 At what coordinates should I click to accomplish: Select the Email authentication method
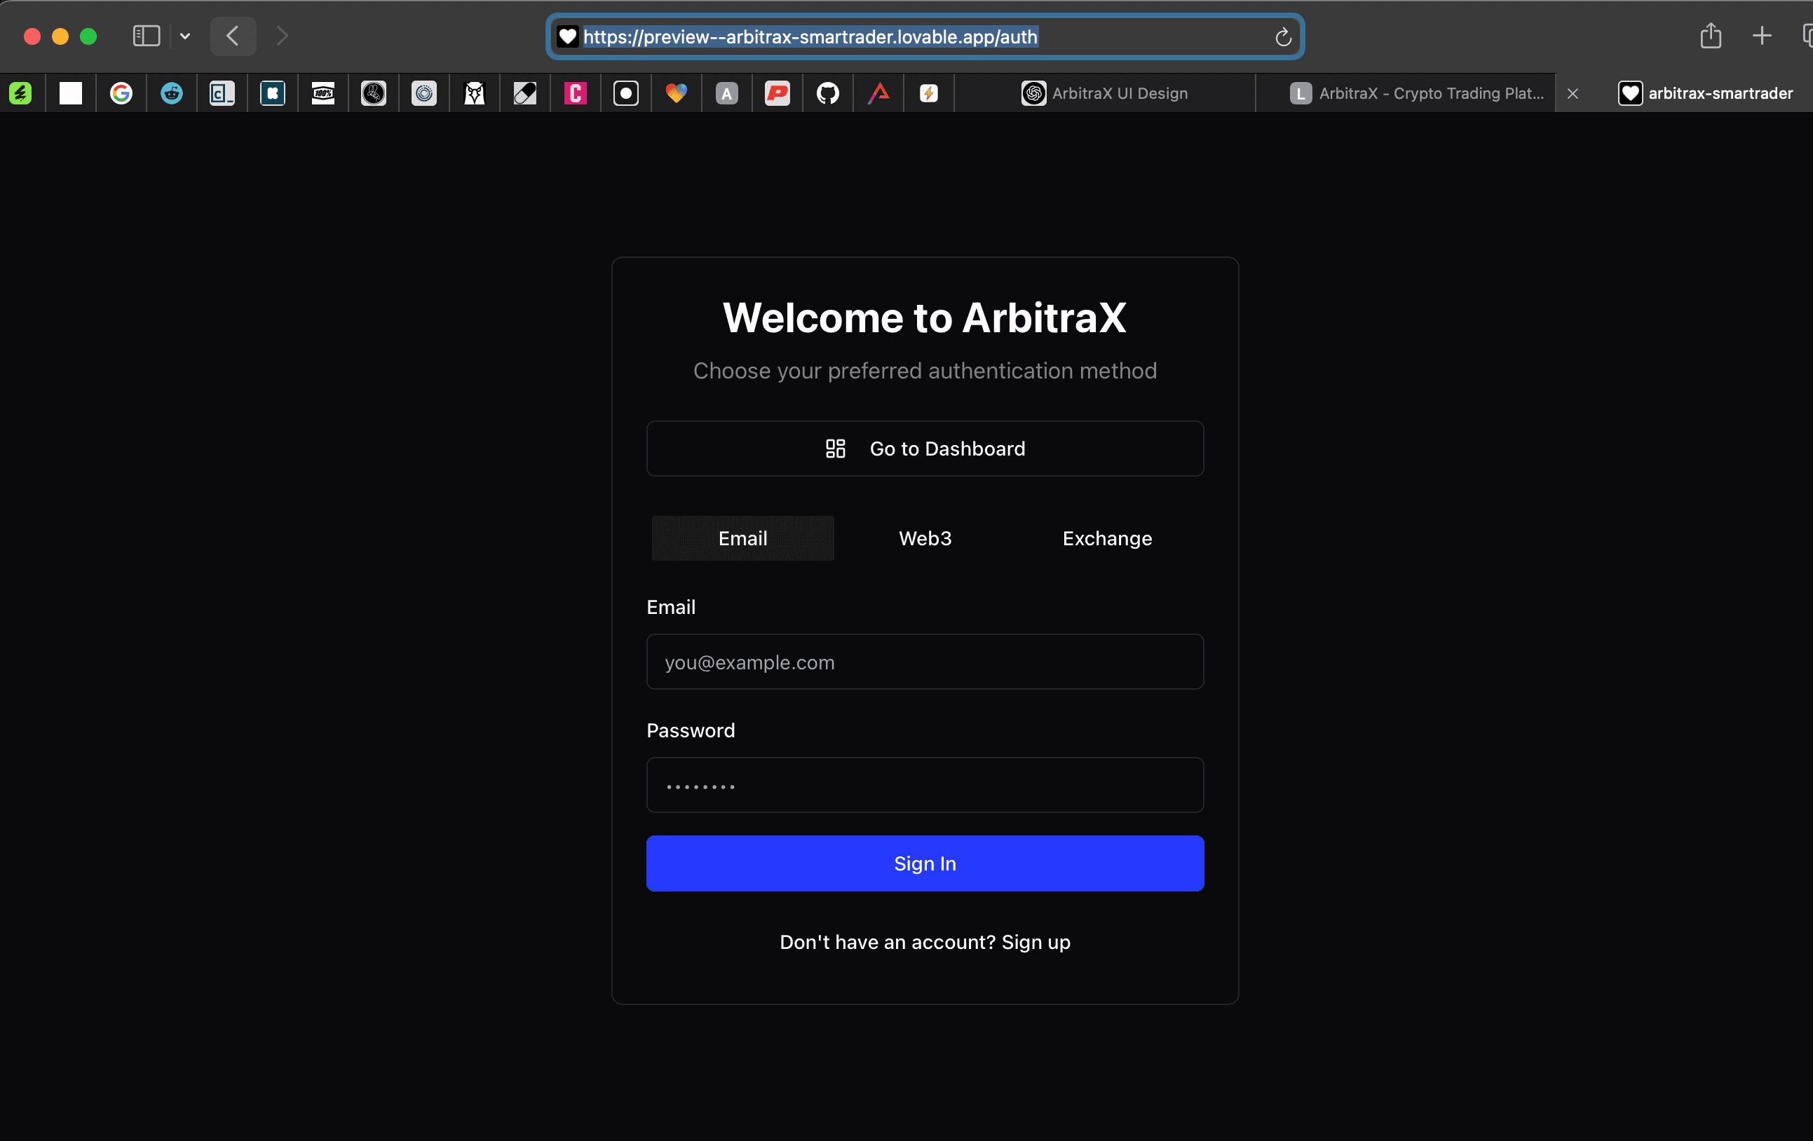point(742,538)
